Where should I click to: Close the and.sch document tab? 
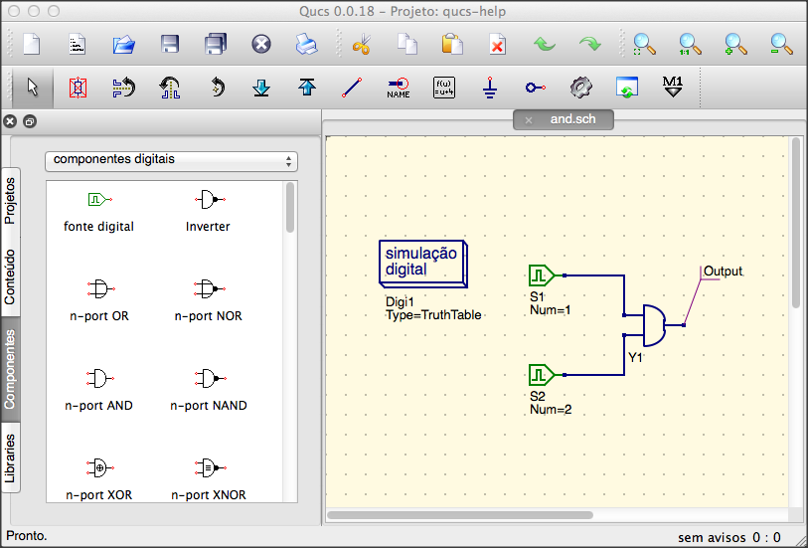coord(528,120)
